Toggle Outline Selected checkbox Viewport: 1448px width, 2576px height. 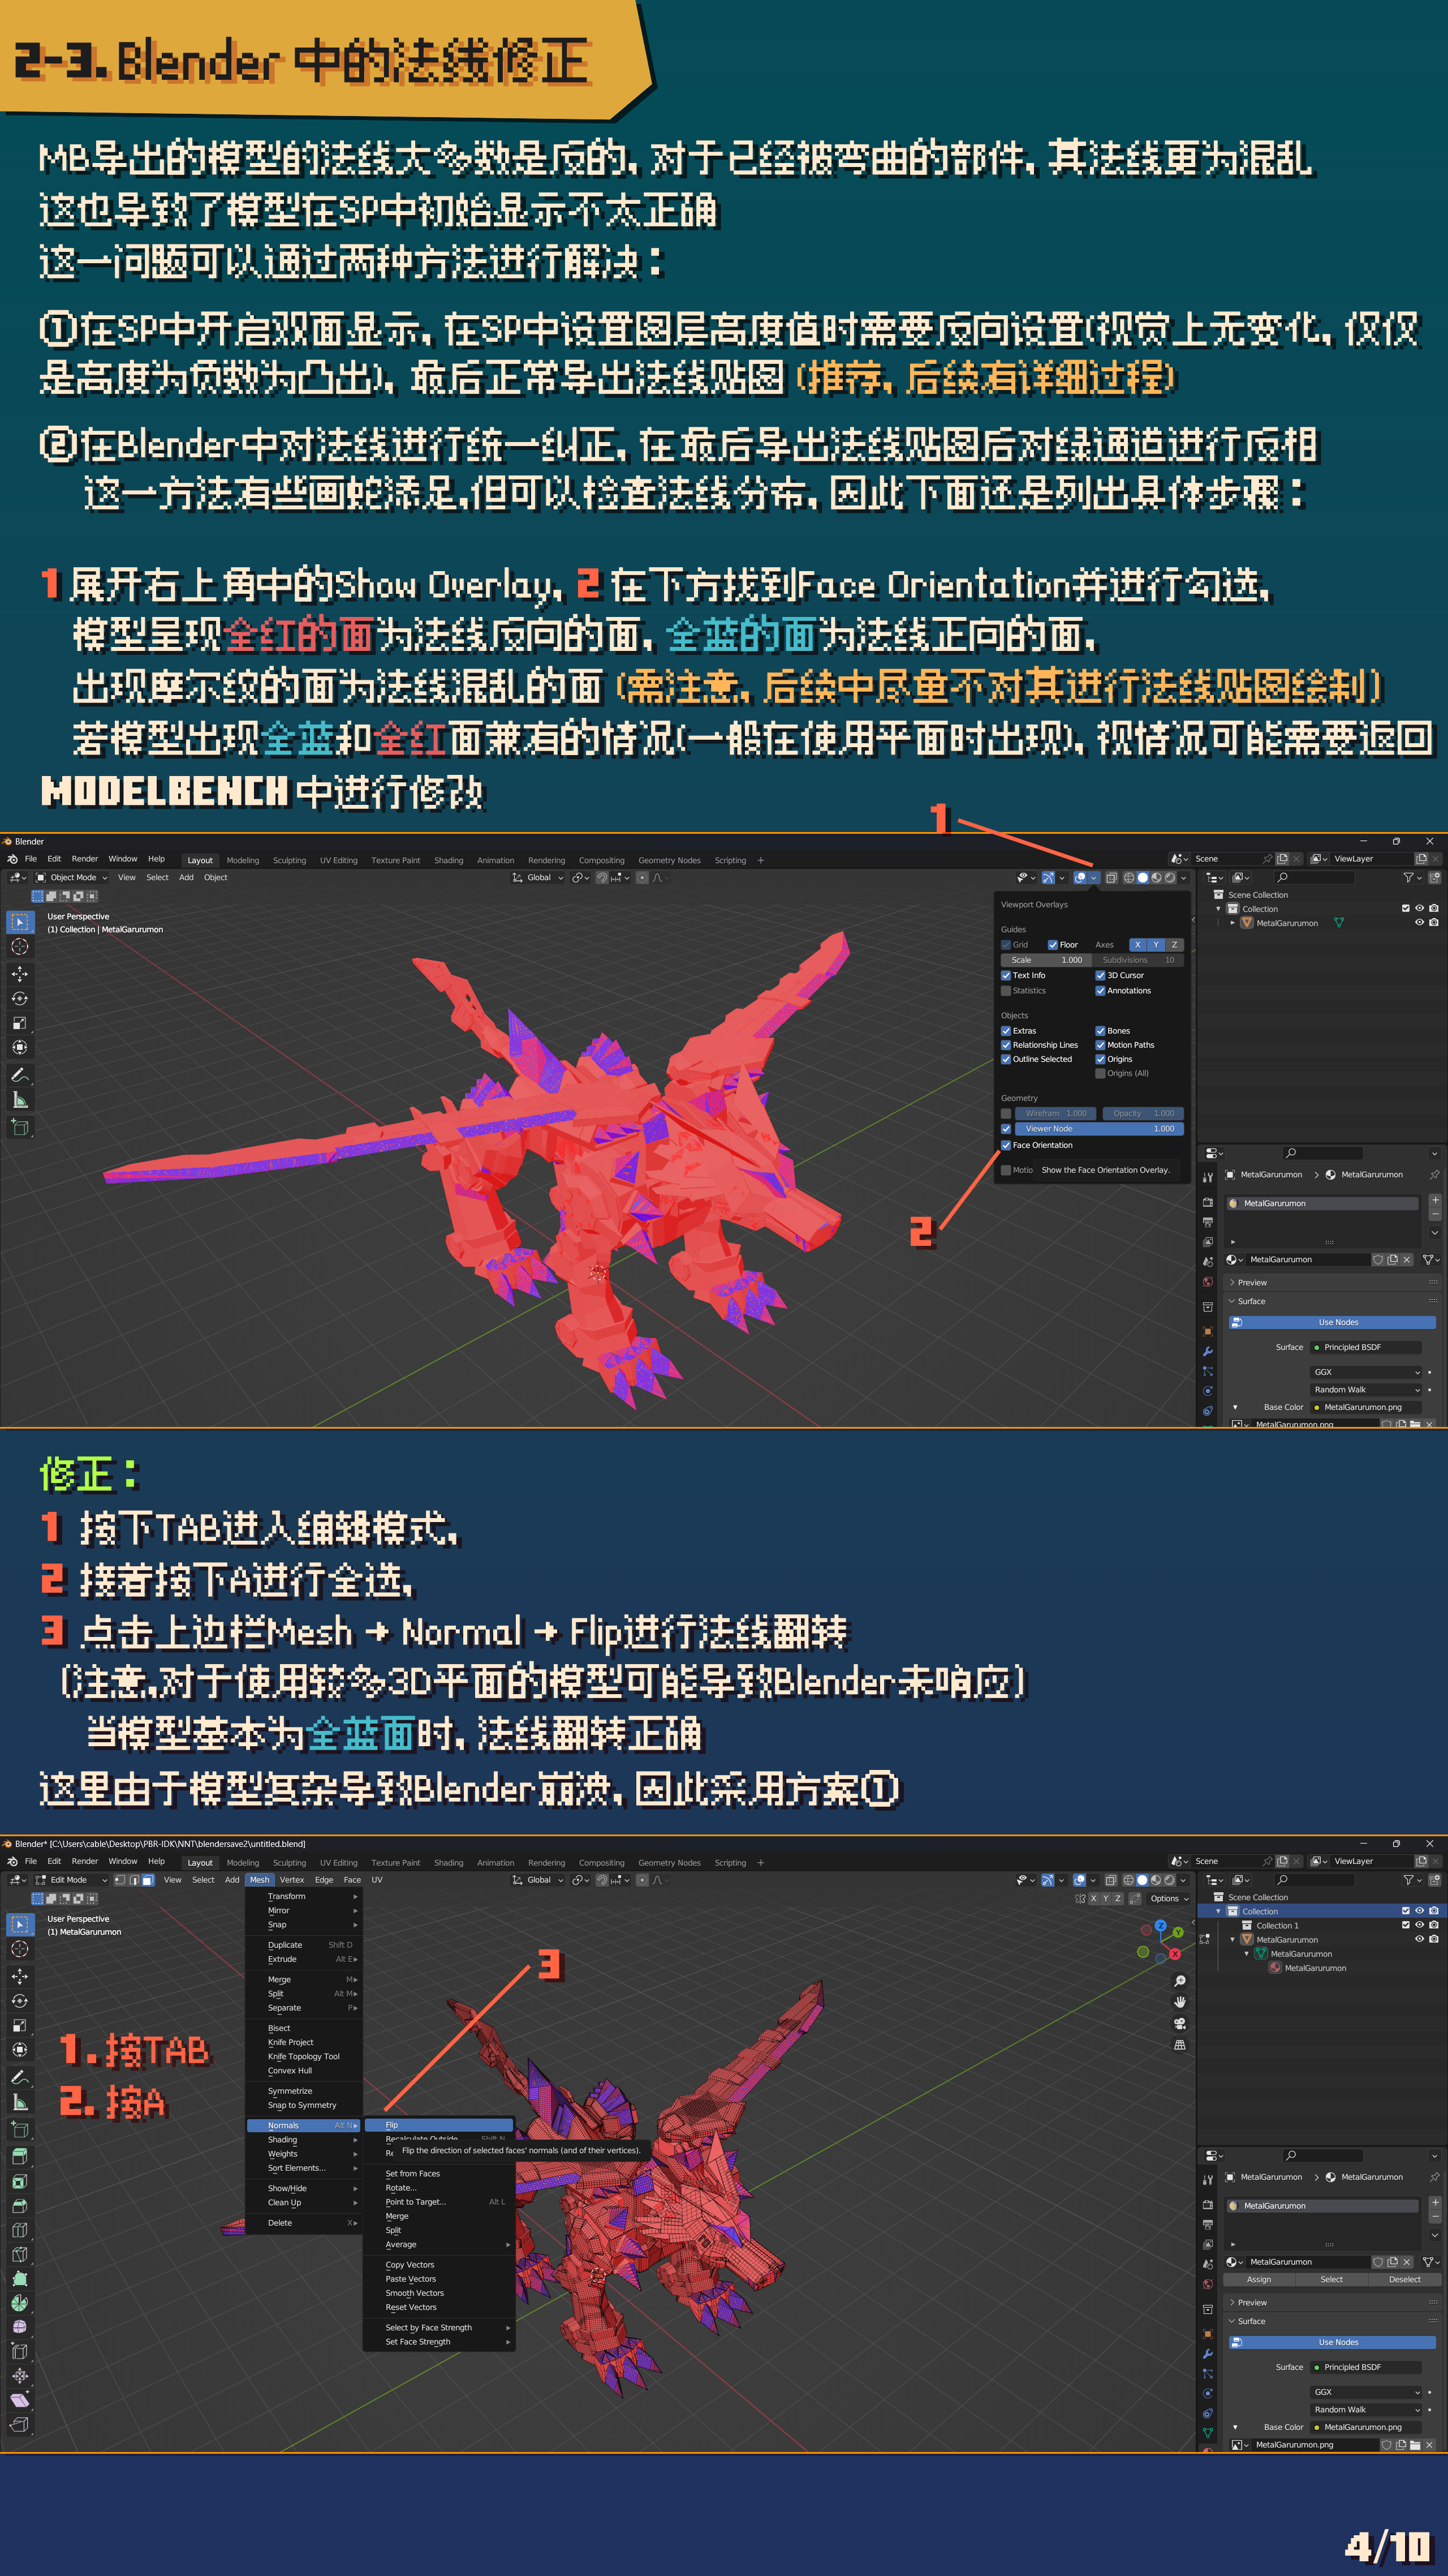click(1005, 1059)
